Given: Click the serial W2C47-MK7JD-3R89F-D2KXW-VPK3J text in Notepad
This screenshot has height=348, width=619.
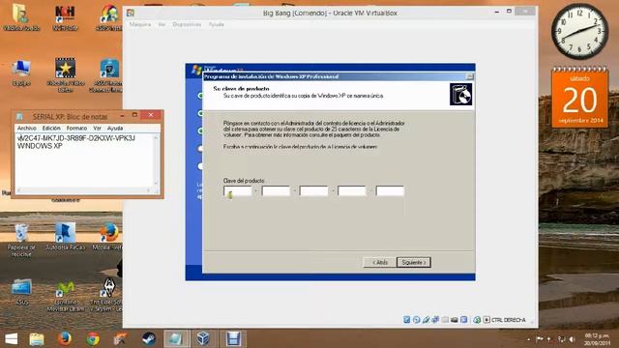Looking at the screenshot, I should (76, 138).
